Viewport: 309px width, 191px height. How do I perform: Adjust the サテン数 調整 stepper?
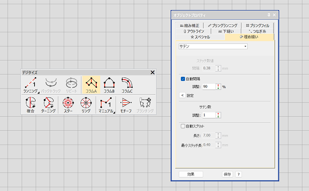[x=218, y=115]
